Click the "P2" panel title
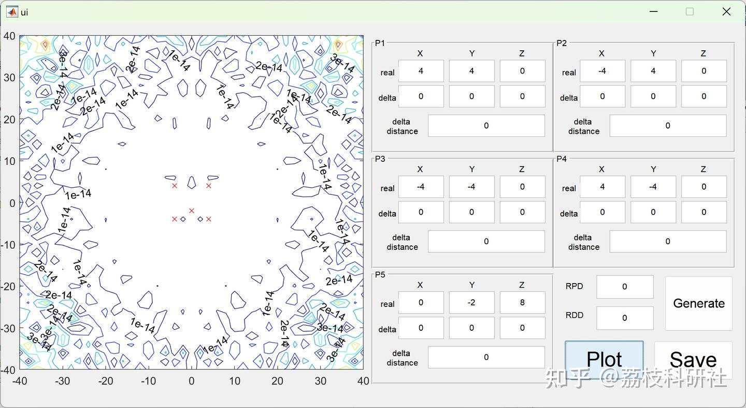 coord(562,43)
